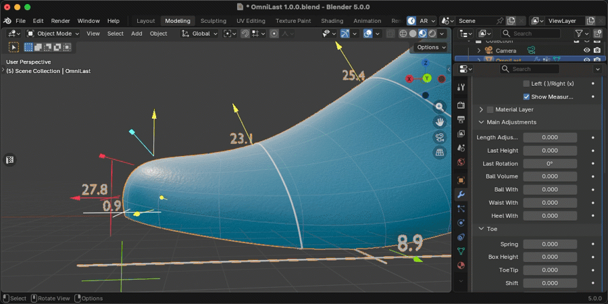Hide Camera in viewport eye icon

click(x=586, y=51)
